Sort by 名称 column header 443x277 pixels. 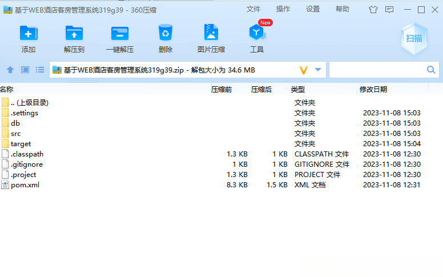click(x=7, y=90)
